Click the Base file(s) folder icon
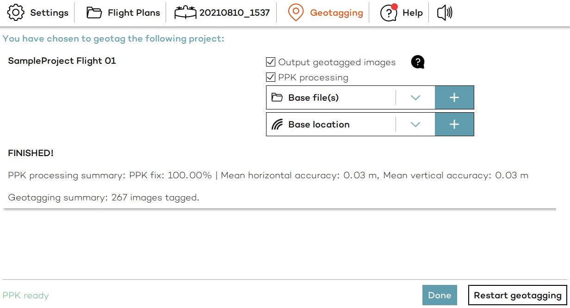This screenshot has height=308, width=570. (x=277, y=97)
